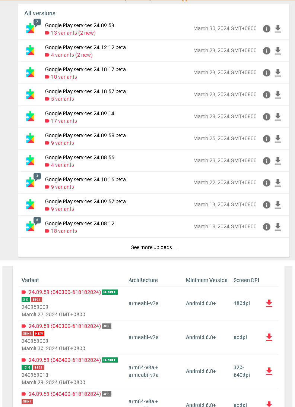
Task: Download Google Play services 24.09.57 beta
Action: pos(278,205)
